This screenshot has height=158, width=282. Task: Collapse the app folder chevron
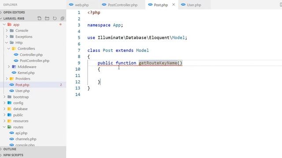tap(4, 25)
